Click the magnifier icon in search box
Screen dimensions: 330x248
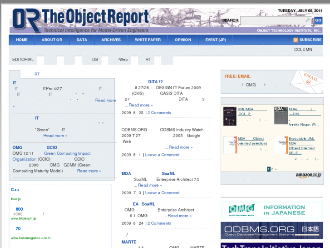point(307,20)
